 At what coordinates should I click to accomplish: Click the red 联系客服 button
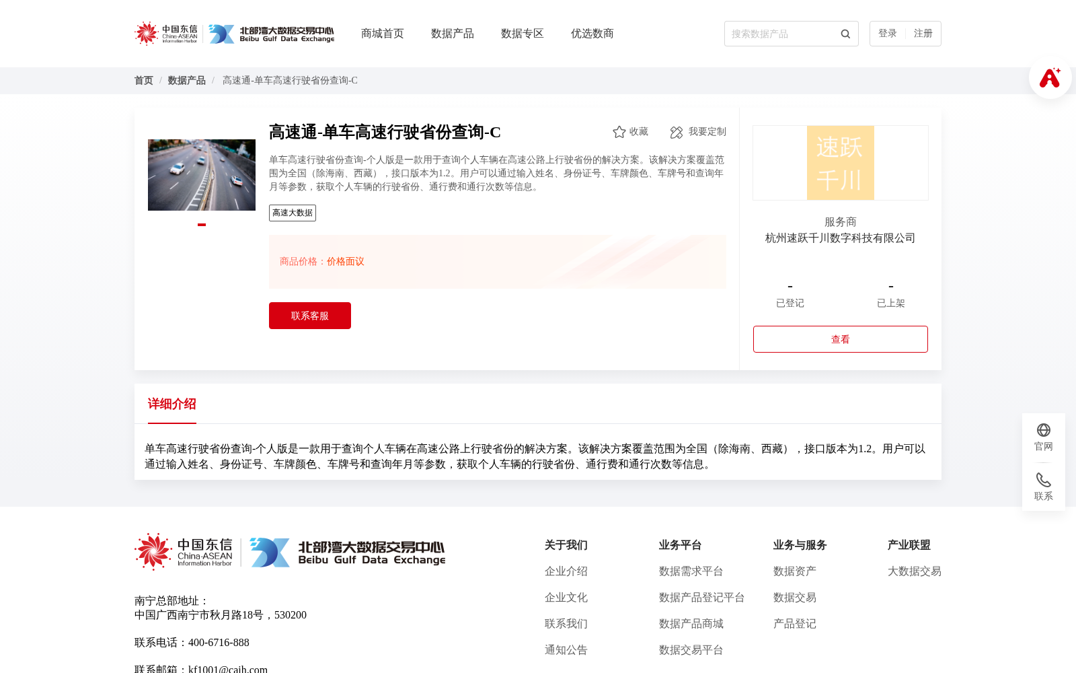pos(310,316)
